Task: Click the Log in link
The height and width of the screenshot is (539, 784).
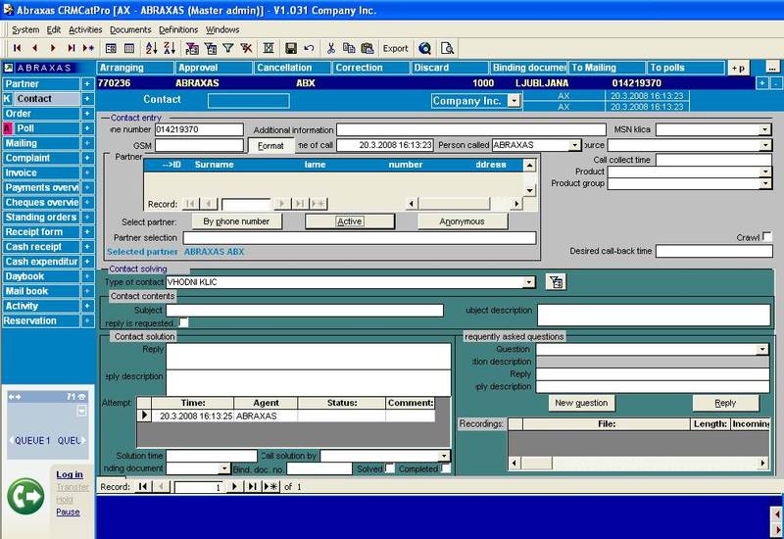Action: click(70, 474)
